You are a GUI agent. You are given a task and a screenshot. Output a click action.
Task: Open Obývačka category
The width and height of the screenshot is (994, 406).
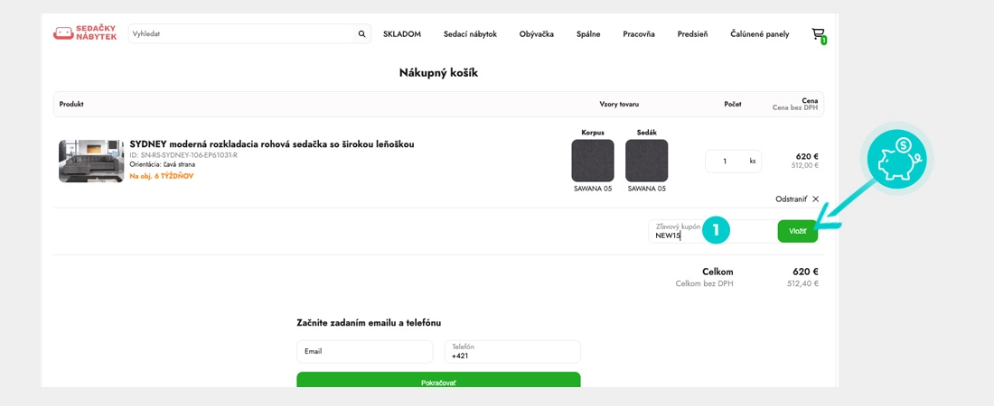click(536, 34)
